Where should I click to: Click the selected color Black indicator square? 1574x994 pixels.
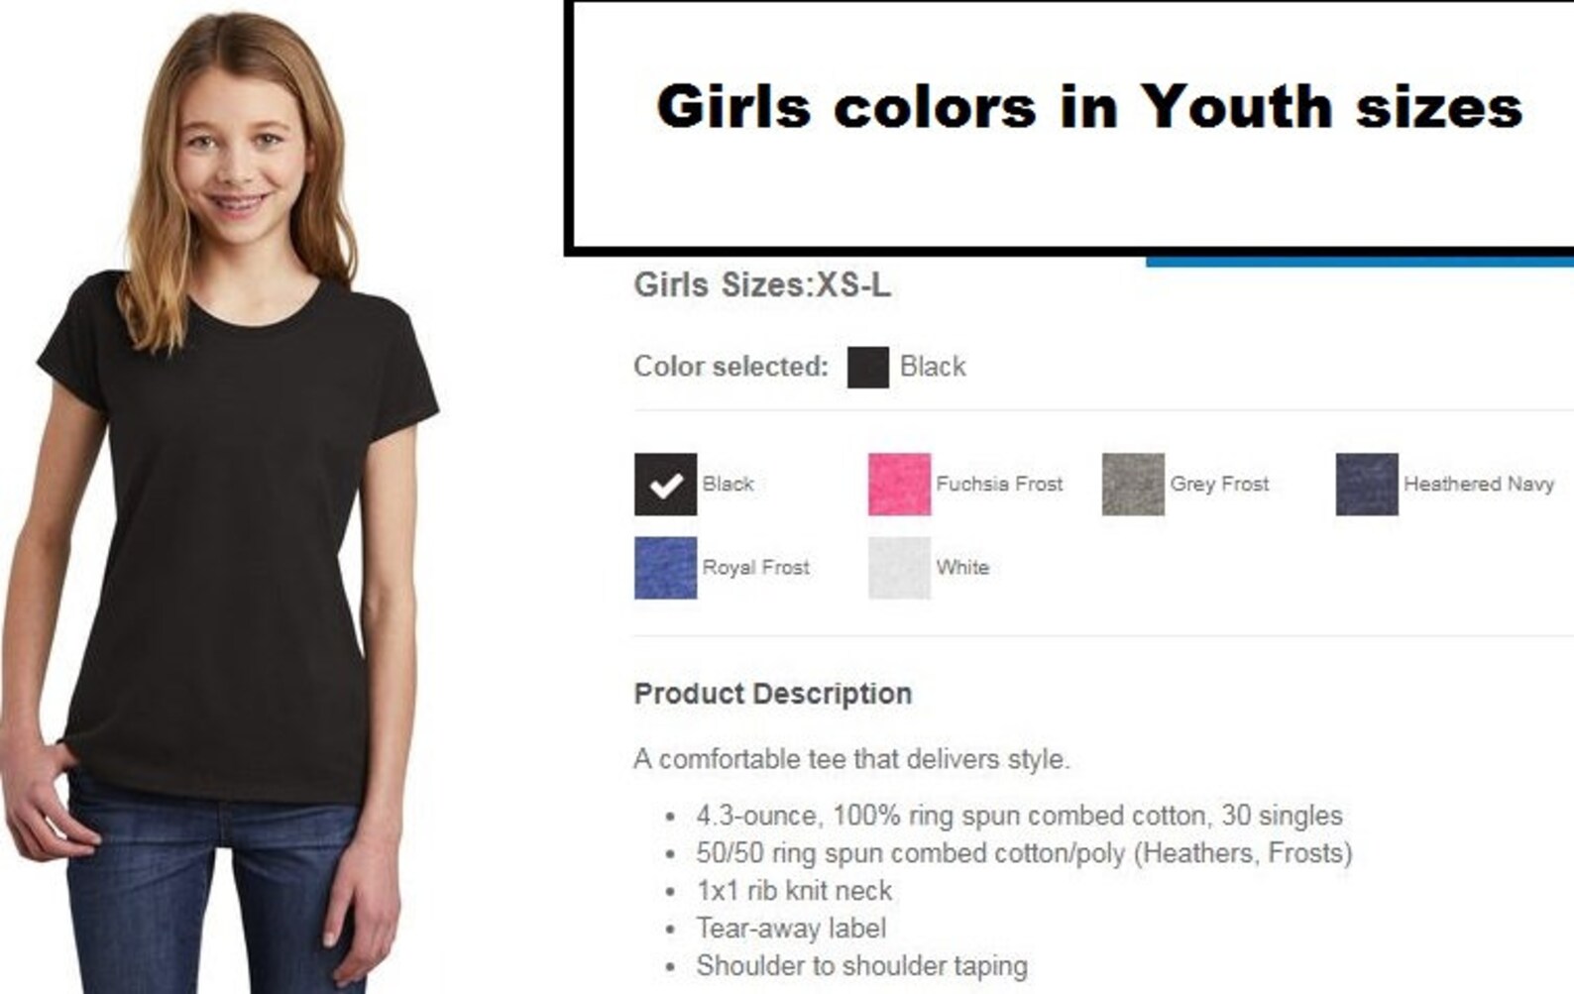pyautogui.click(x=867, y=367)
